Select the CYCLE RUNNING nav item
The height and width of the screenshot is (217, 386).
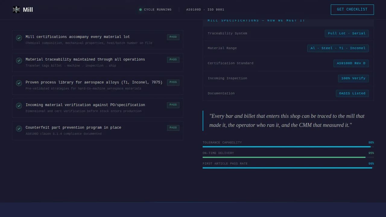155,9
